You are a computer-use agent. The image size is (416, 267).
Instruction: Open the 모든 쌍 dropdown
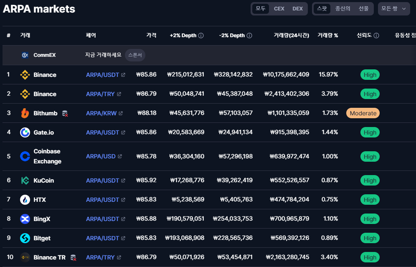pos(393,9)
